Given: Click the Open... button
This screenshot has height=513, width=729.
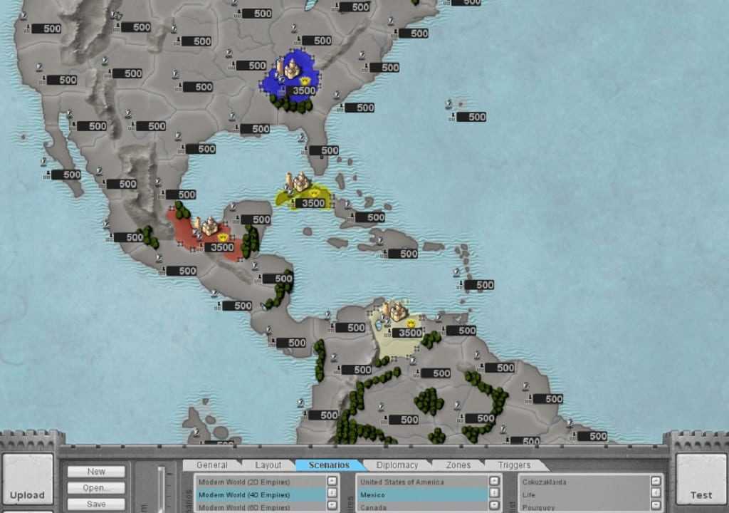Looking at the screenshot, I should [x=96, y=488].
